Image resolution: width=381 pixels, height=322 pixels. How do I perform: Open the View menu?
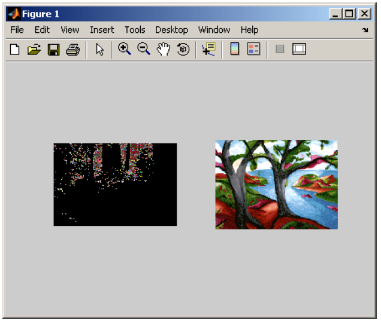pyautogui.click(x=69, y=30)
